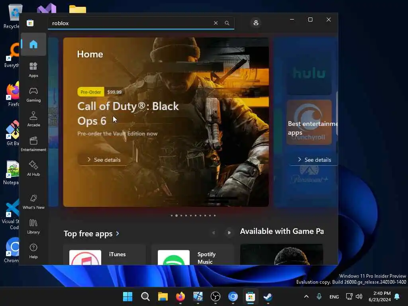This screenshot has height=306, width=408.
Task: Expand Top free apps chevron arrow
Action: tap(118, 233)
